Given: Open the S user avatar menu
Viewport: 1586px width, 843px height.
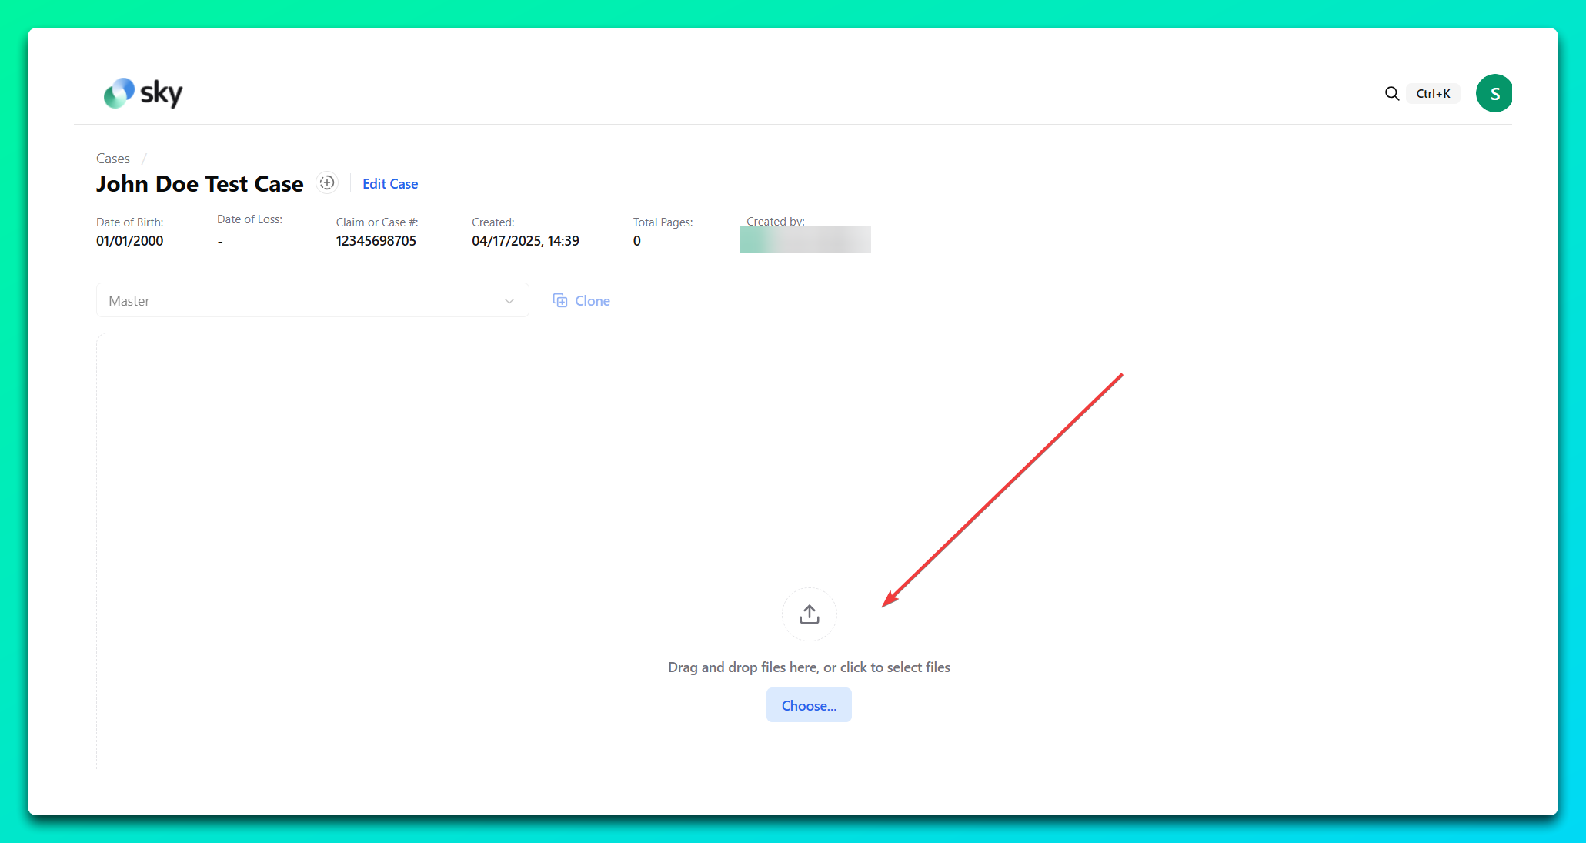Looking at the screenshot, I should (1494, 94).
